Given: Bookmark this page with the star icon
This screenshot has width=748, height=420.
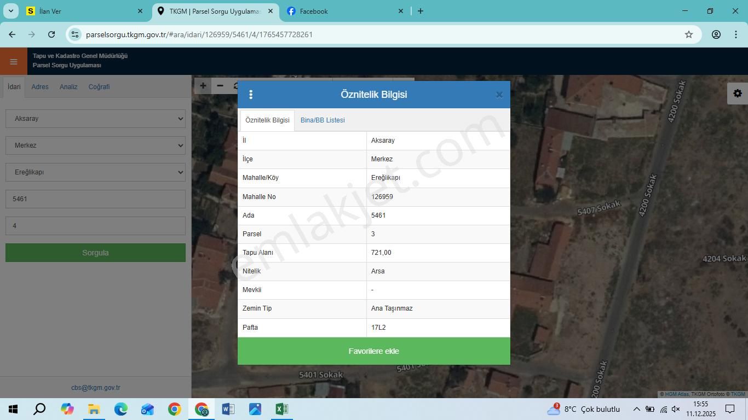Looking at the screenshot, I should [x=688, y=34].
